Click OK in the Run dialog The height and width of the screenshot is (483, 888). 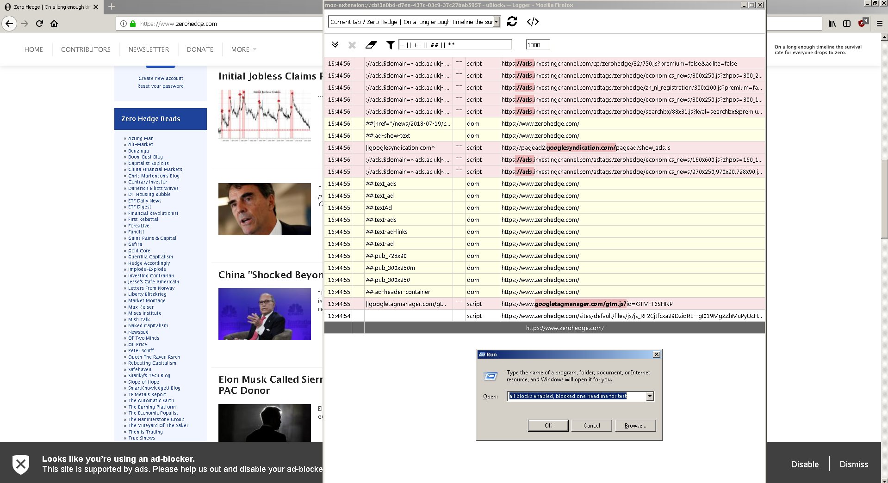548,425
